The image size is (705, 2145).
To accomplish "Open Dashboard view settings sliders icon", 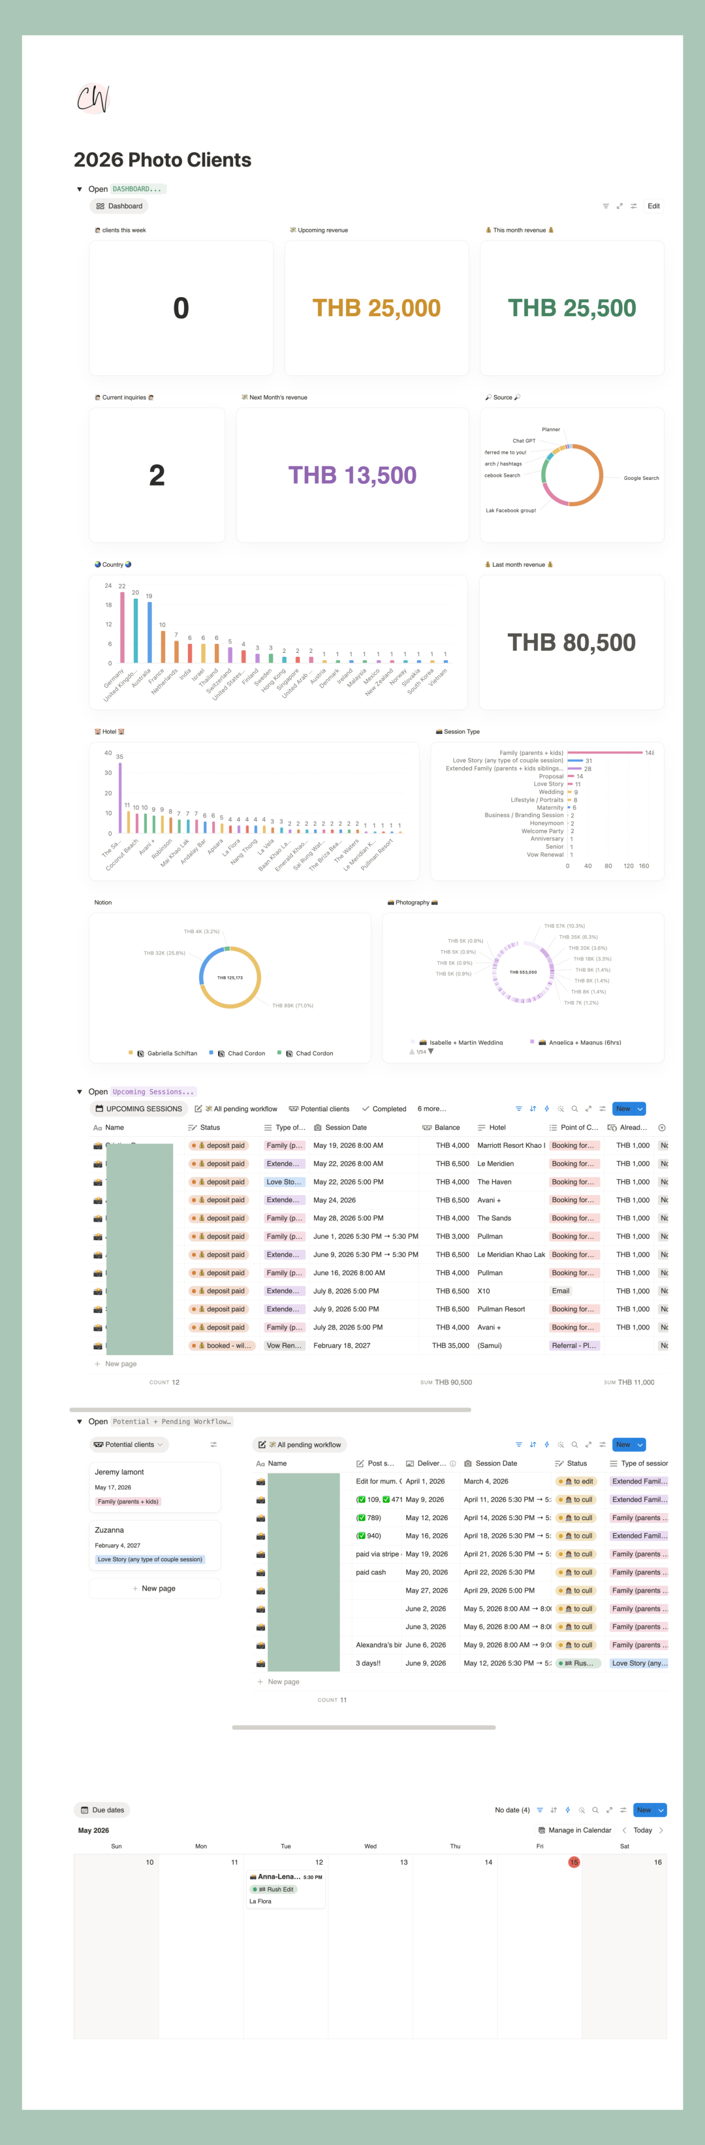I will pos(633,206).
